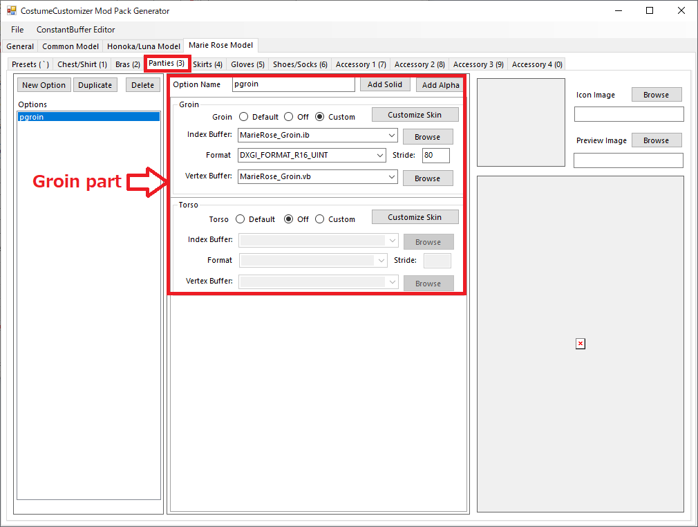Open Skirts (4) tab

(x=207, y=64)
